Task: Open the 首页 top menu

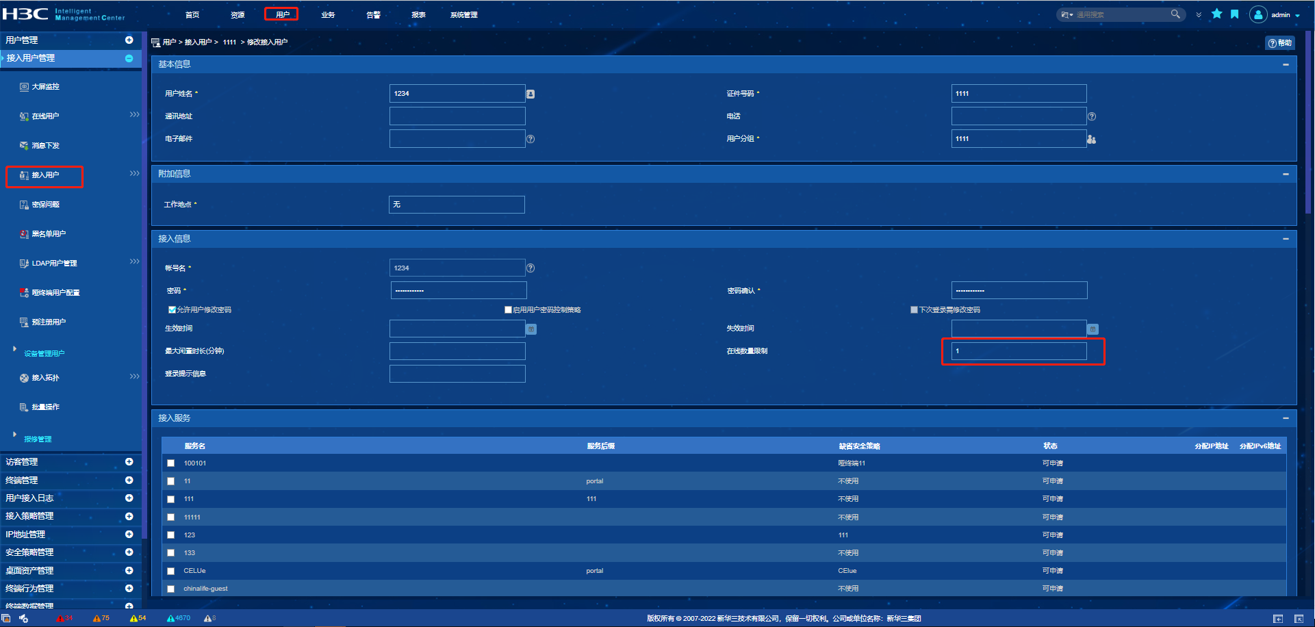Action: [x=192, y=14]
